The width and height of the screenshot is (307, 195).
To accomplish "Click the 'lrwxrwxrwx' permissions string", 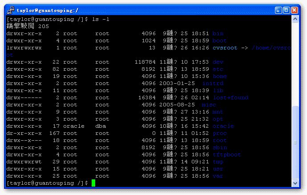I will [24, 48].
